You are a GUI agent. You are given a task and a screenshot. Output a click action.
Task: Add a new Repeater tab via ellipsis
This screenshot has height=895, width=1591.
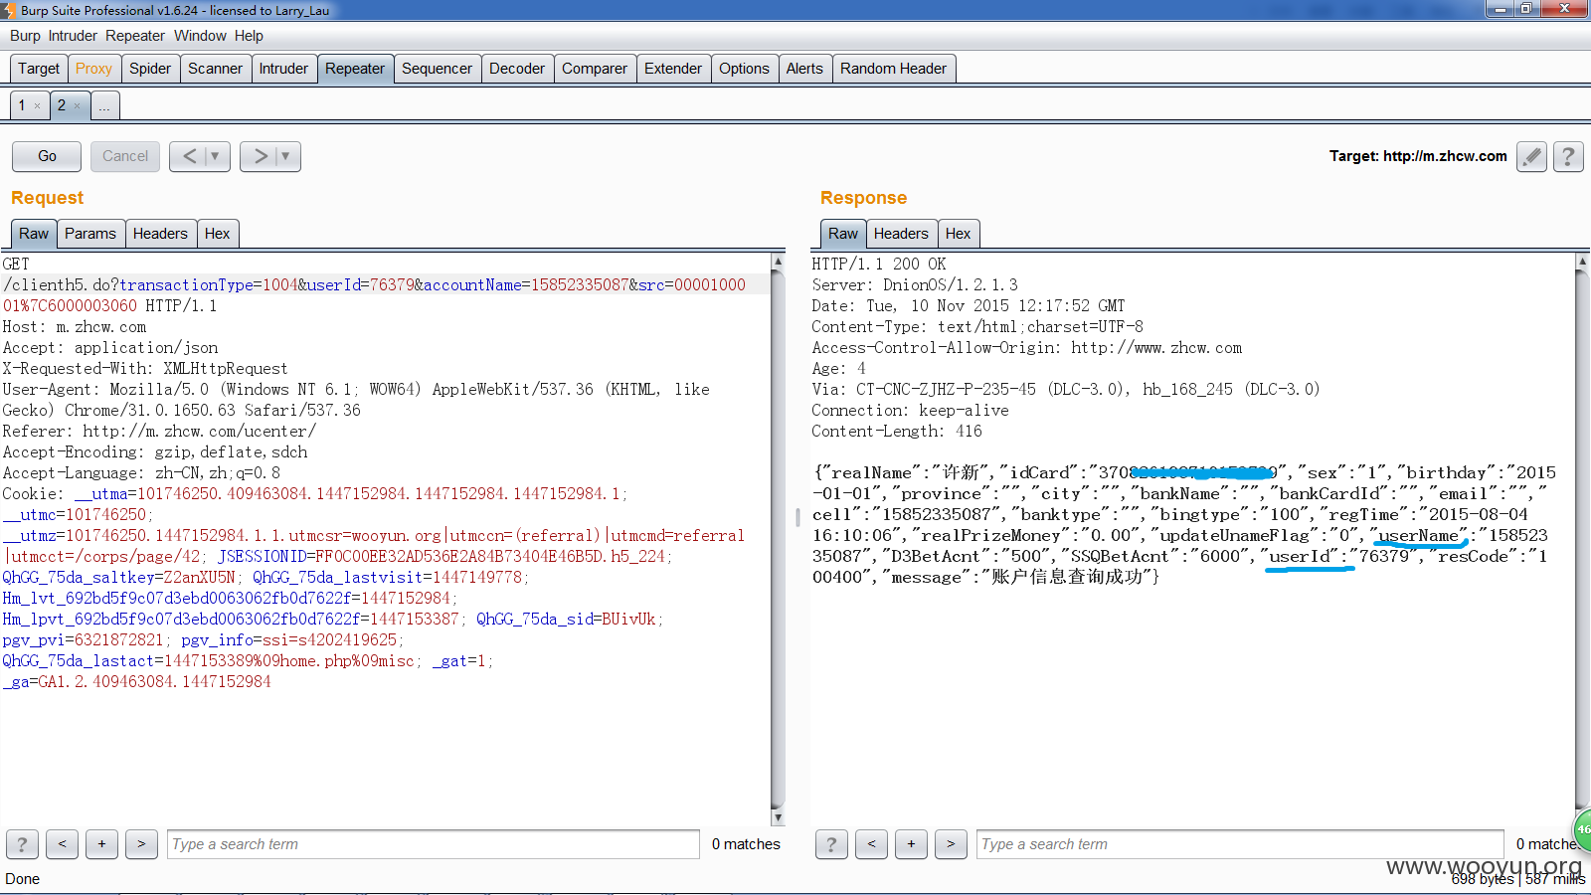coord(104,105)
